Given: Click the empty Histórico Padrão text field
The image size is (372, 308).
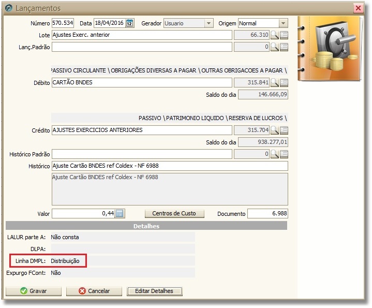Looking at the screenshot, I should pyautogui.click(x=142, y=154).
